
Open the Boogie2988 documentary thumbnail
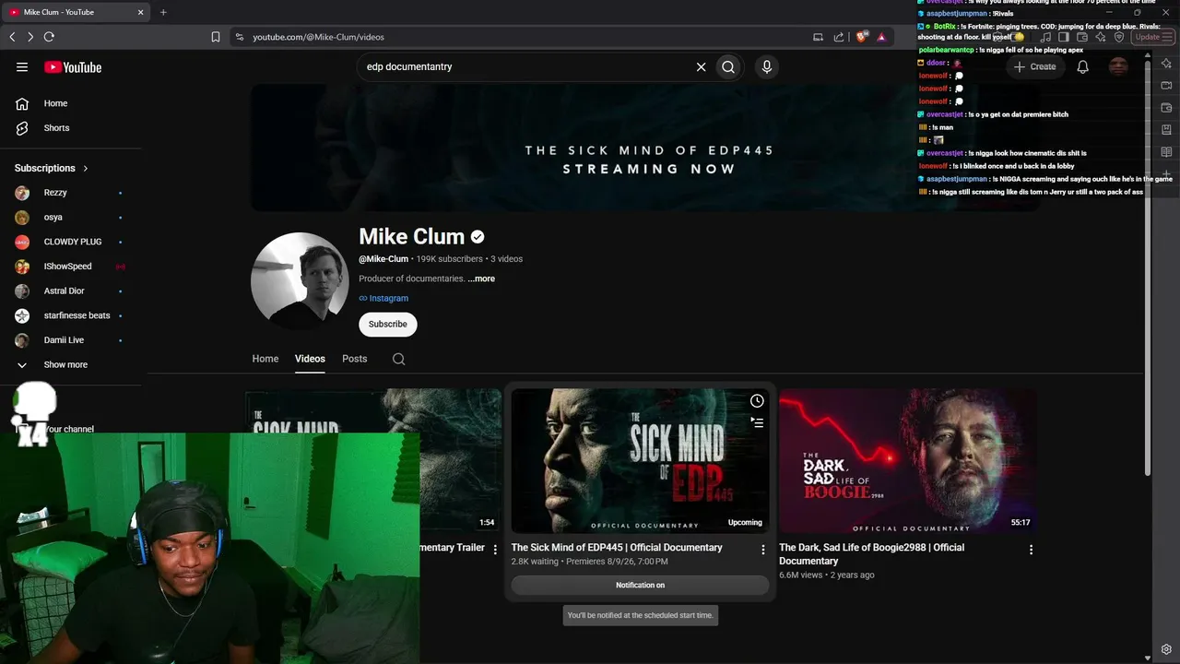coord(907,460)
